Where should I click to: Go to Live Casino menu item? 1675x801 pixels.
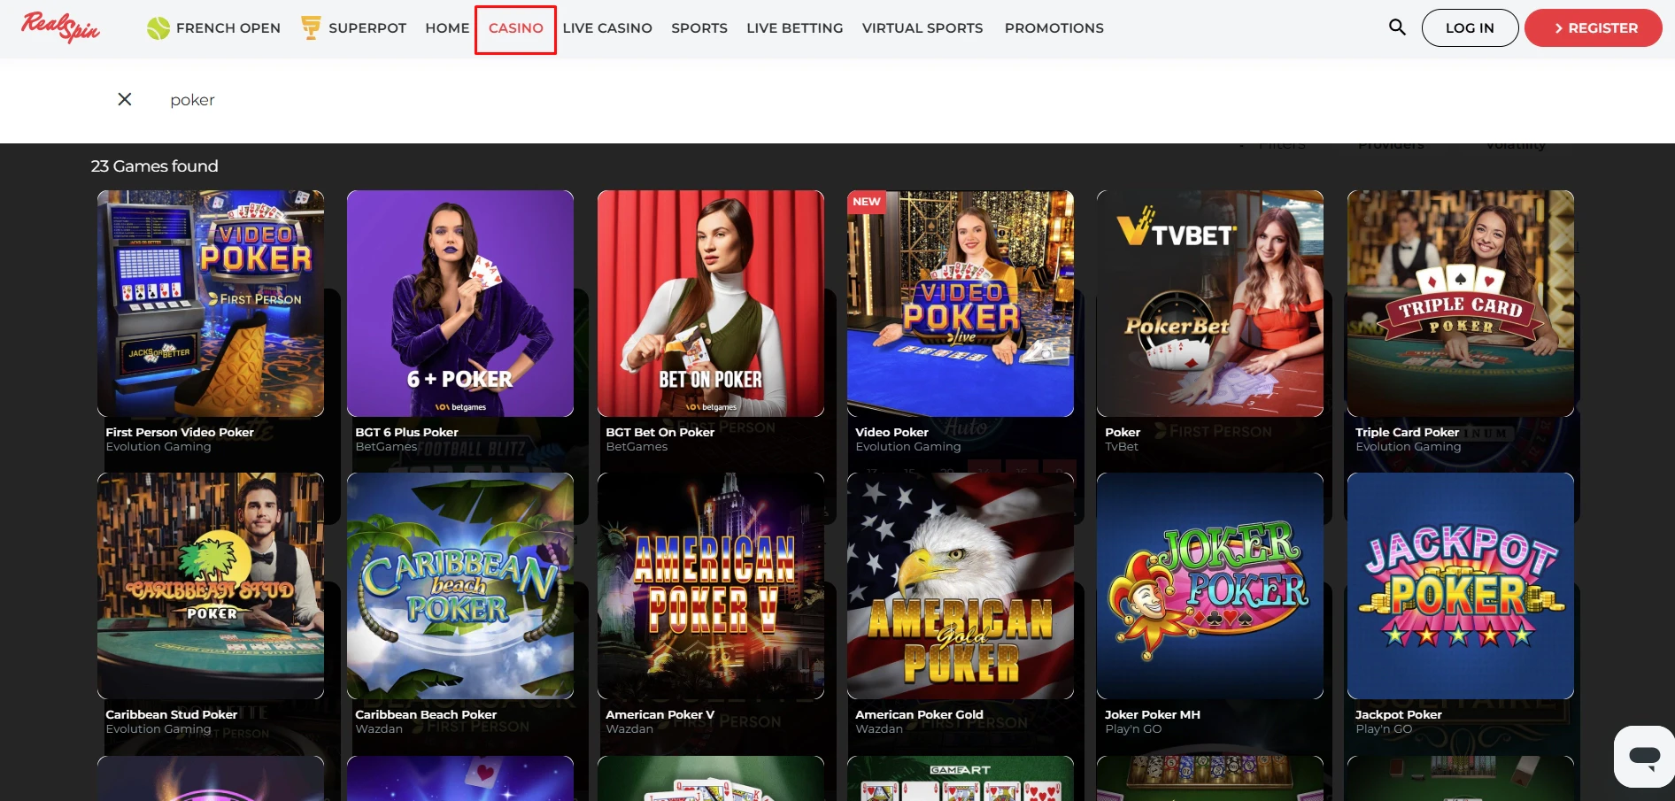point(607,28)
